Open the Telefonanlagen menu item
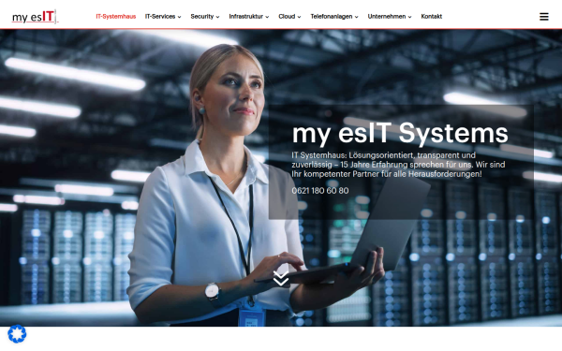Image resolution: width=562 pixels, height=351 pixels. [332, 17]
